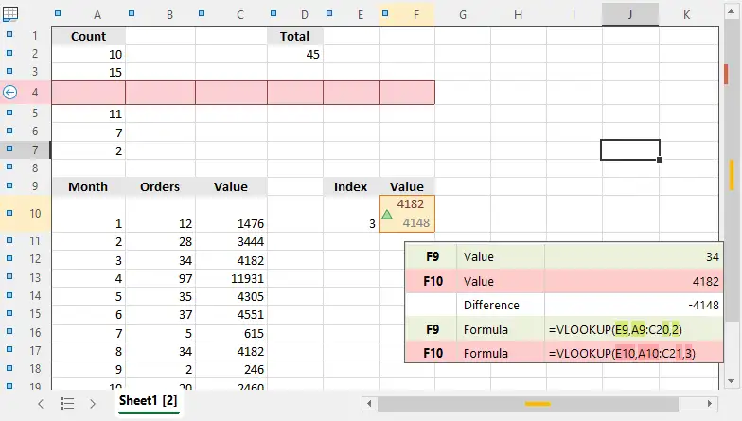Click the vertical scrollbar down arrow
This screenshot has height=421, width=742.
[732, 380]
